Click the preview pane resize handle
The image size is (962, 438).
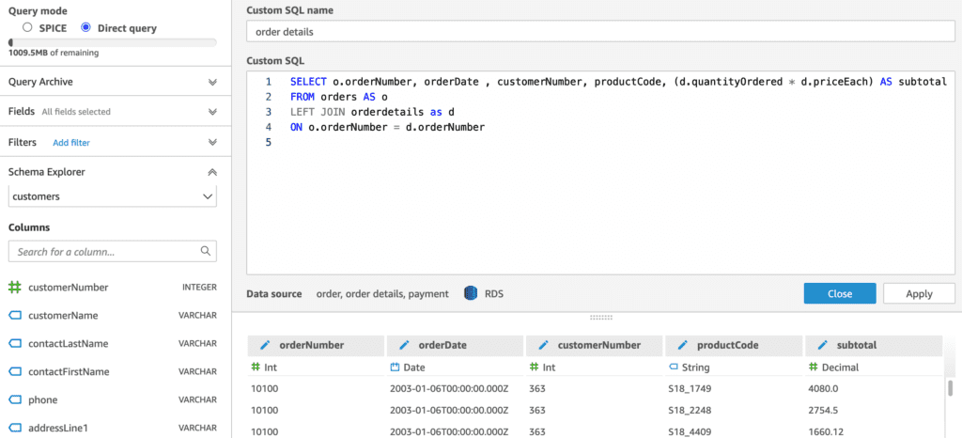pyautogui.click(x=600, y=318)
